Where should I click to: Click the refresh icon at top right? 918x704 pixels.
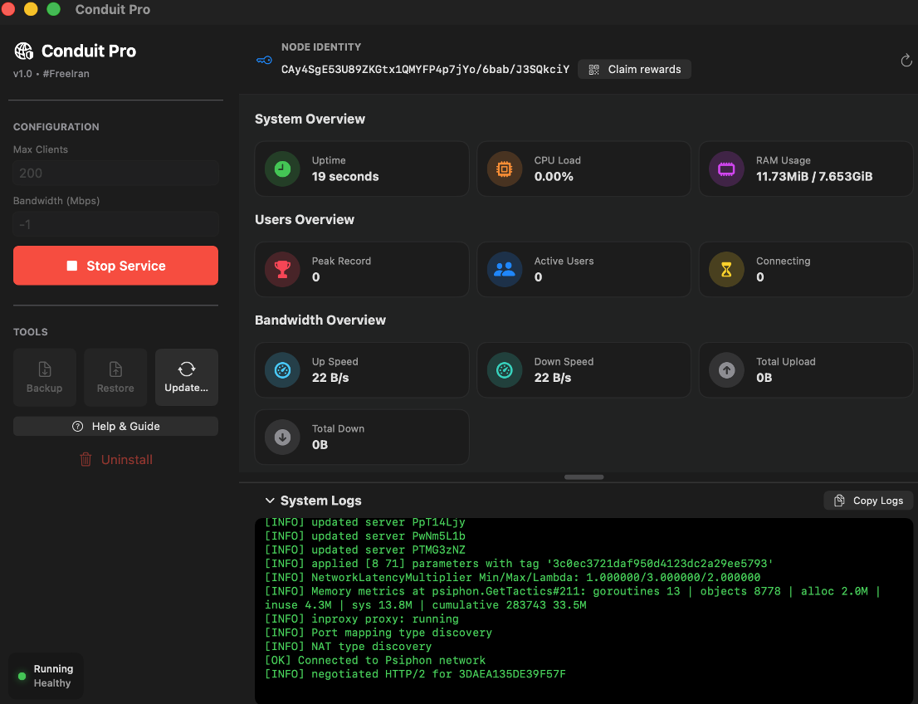coord(906,61)
